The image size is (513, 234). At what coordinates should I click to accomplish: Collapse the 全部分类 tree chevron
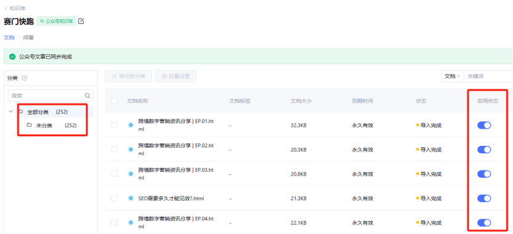pos(10,111)
